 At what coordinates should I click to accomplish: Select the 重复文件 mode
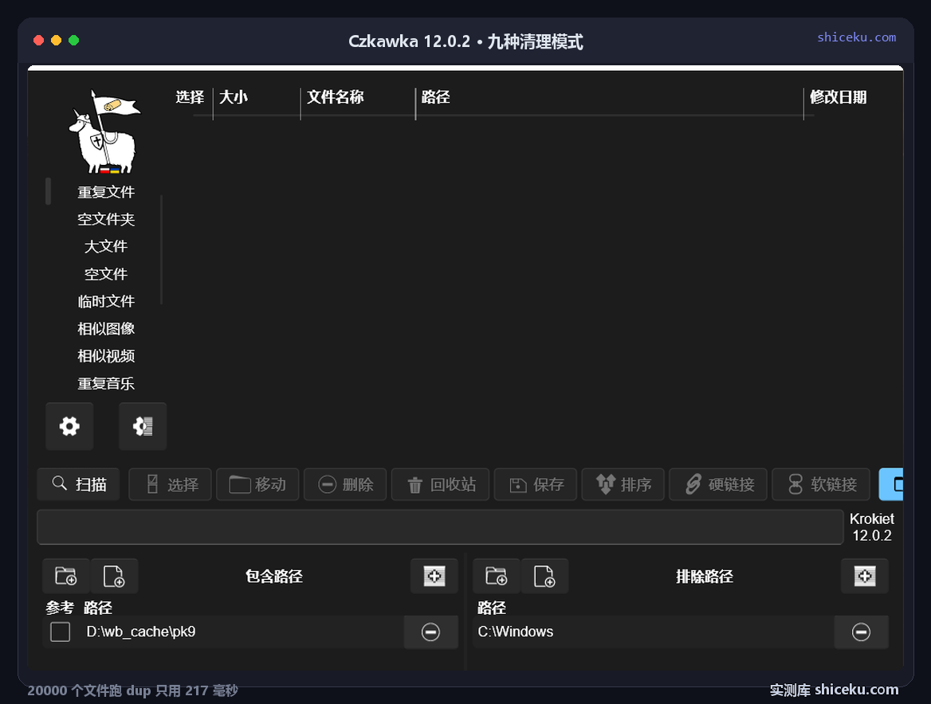coord(106,192)
